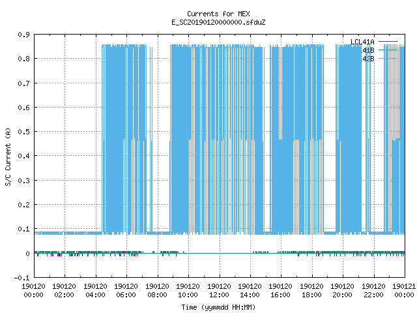Click the 0.5 y-axis tick label
Viewport: 417px width, 313px height.
point(23,132)
